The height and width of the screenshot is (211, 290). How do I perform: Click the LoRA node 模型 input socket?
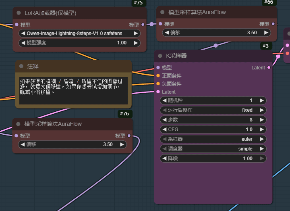pyautogui.click(x=17, y=25)
